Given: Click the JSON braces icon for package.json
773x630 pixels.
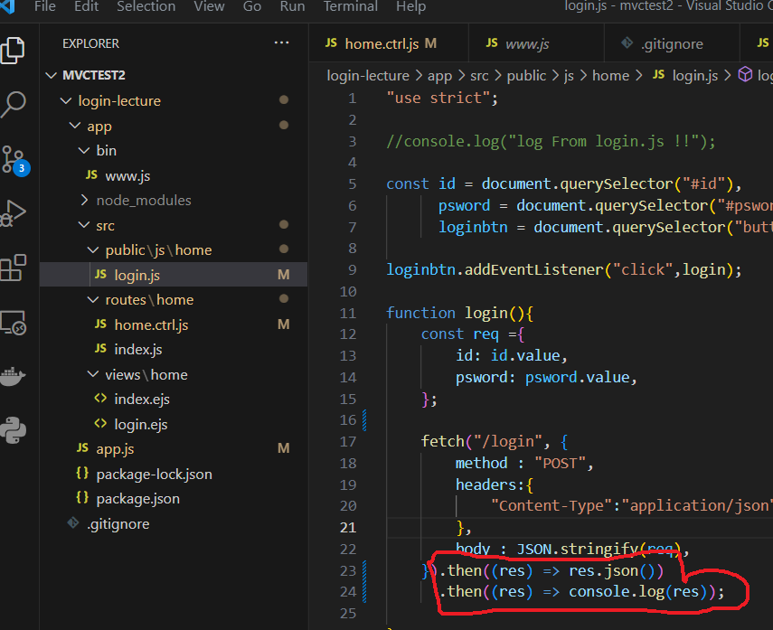Looking at the screenshot, I should tap(82, 498).
